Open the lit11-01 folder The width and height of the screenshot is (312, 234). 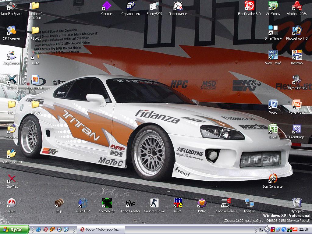click(x=35, y=33)
